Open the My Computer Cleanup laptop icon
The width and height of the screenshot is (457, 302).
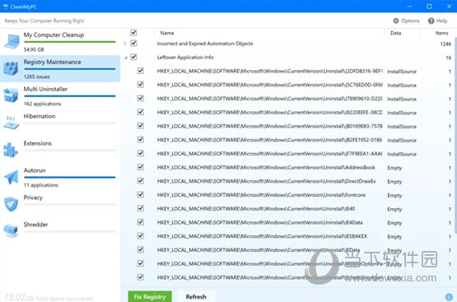12,41
